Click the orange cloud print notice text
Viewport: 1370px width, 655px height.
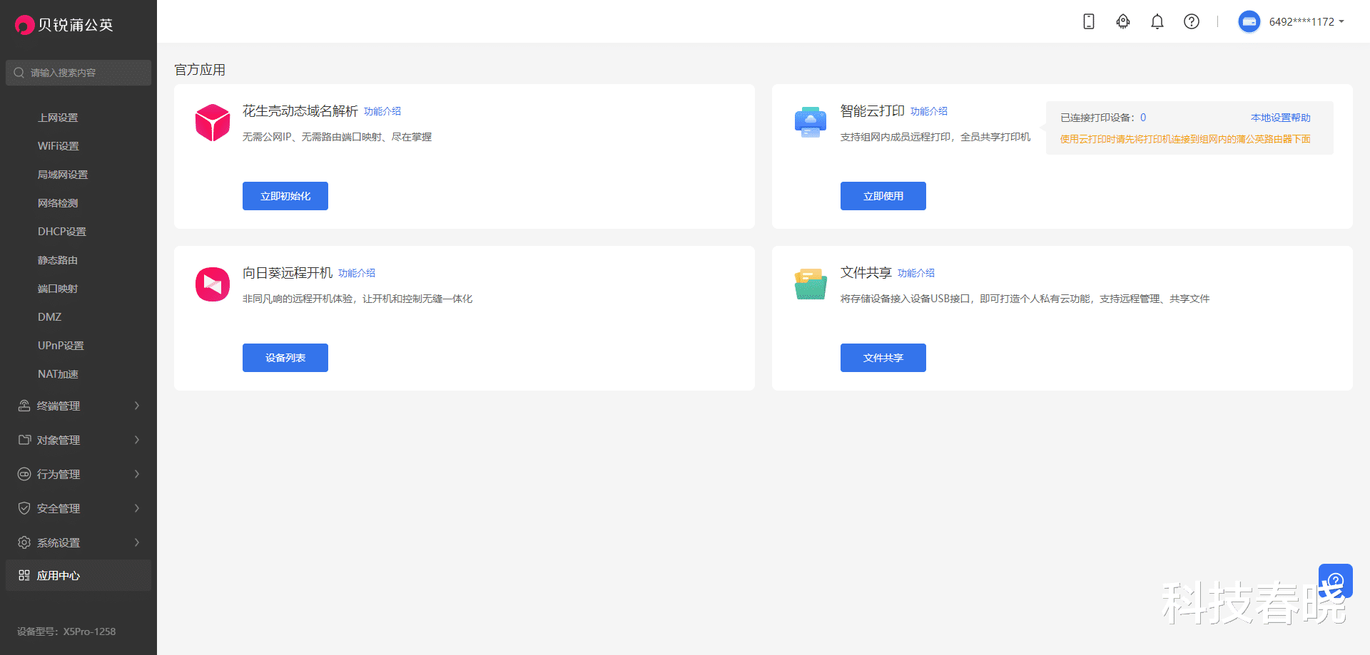pyautogui.click(x=1185, y=139)
